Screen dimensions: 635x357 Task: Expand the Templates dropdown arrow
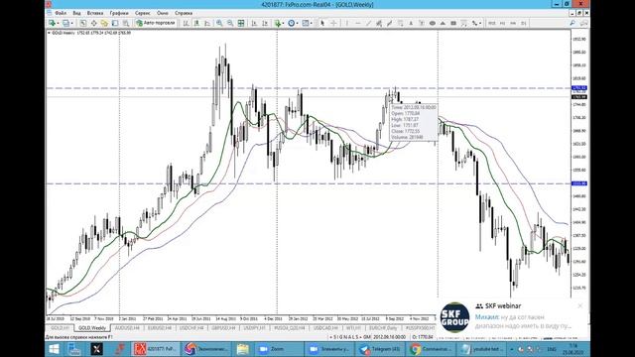coord(311,24)
